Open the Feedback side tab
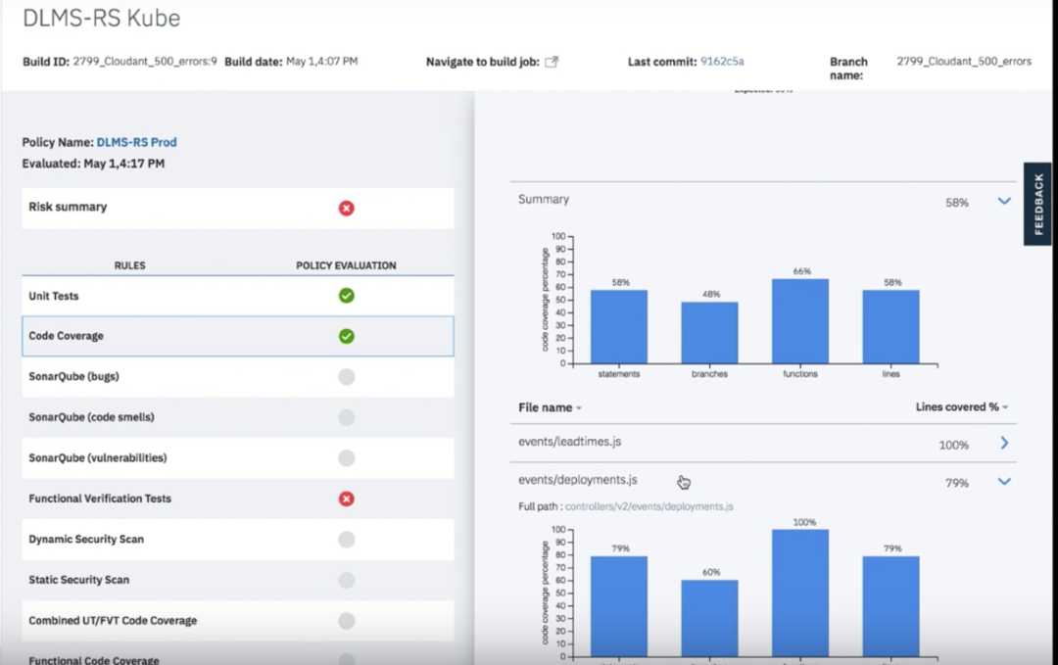Image resolution: width=1058 pixels, height=665 pixels. coord(1037,204)
